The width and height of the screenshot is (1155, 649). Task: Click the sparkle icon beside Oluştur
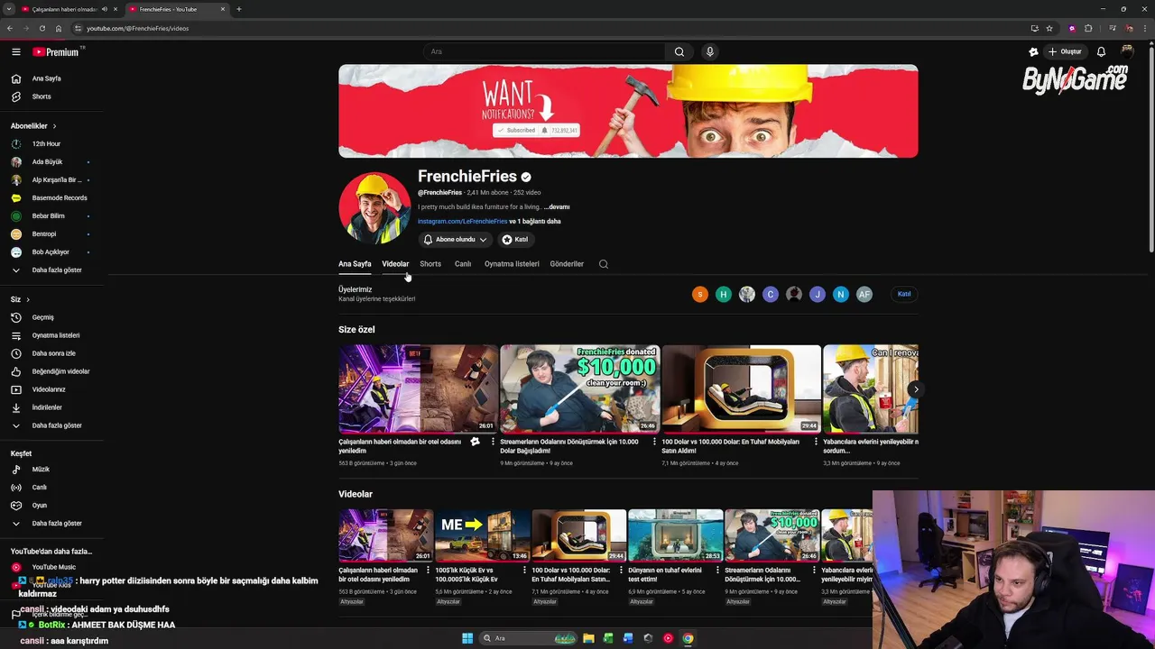pos(1033,51)
